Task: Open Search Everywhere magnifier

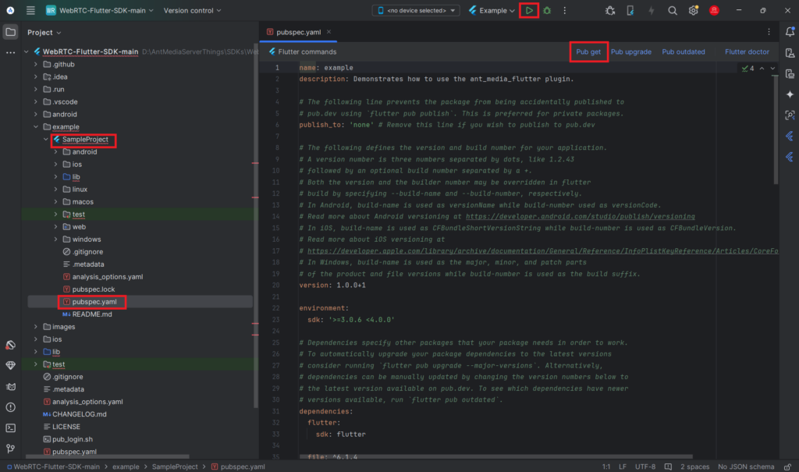Action: [673, 10]
